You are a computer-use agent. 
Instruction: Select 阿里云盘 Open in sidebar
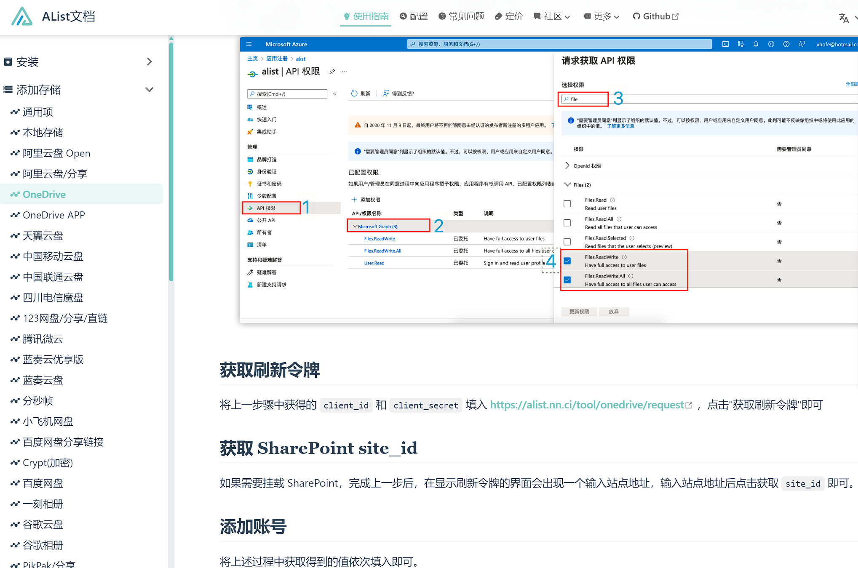coord(56,153)
